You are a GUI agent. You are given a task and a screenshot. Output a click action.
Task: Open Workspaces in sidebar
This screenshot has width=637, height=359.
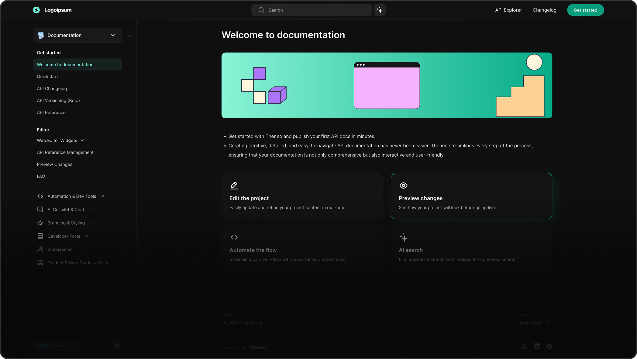click(60, 249)
